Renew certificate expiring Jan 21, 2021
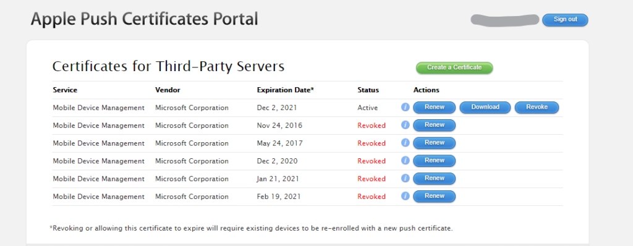The width and height of the screenshot is (633, 246). pyautogui.click(x=435, y=179)
